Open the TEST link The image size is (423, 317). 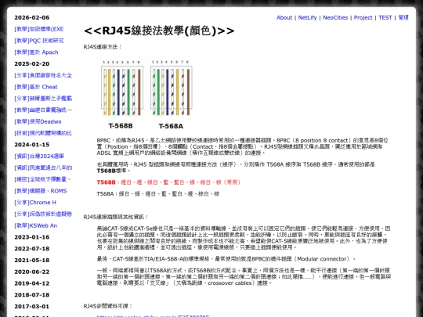[385, 17]
